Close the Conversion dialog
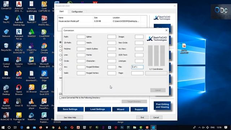Screen dimensions: 231x130 [166, 30]
